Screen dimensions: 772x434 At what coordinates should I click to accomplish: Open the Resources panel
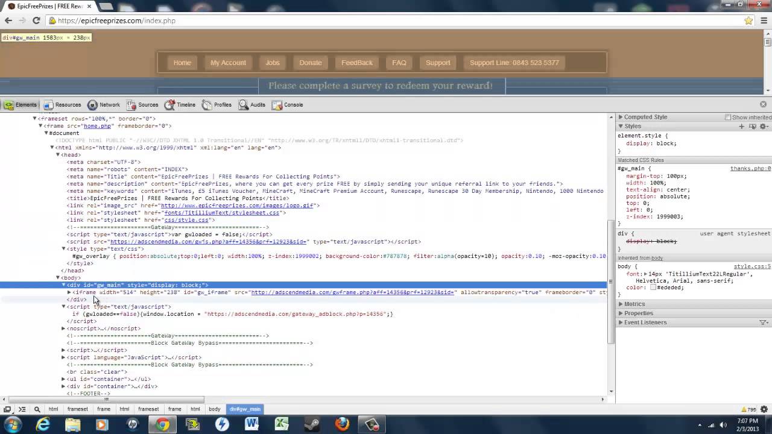(x=61, y=105)
